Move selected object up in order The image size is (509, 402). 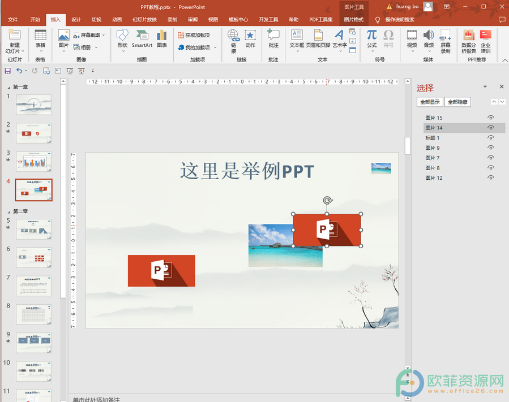tap(494, 101)
